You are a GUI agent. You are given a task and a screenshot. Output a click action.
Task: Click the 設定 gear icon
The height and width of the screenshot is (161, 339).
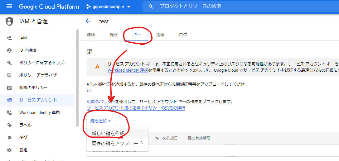point(9,150)
